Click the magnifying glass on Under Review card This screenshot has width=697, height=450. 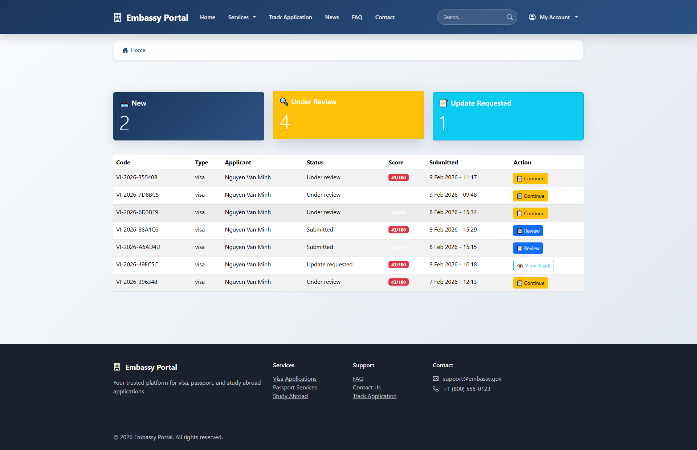coord(284,102)
